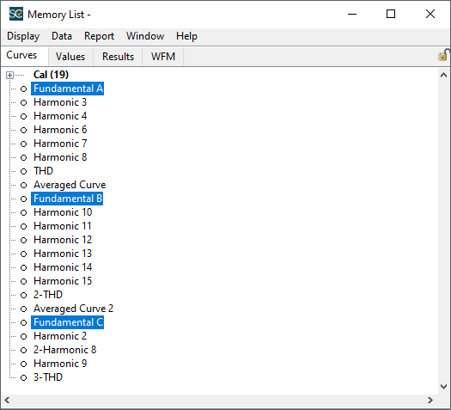Click the vertical scrollbar up arrow
The width and height of the screenshot is (451, 410).
coord(443,75)
